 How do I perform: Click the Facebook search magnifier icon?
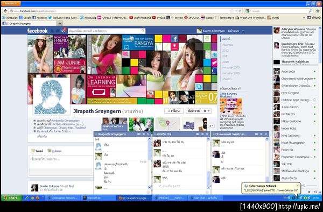click(x=143, y=31)
